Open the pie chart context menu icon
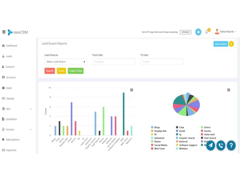This screenshot has height=180, width=240. [228, 90]
